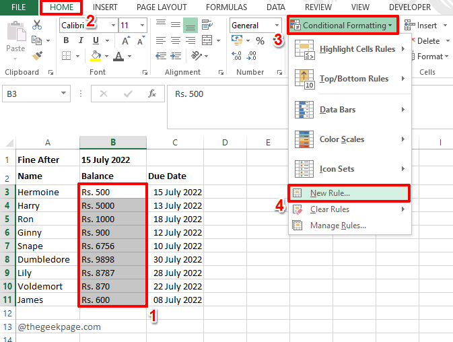The height and width of the screenshot is (342, 453).
Task: Click the Insert Function fx icon
Action: pyautogui.click(x=152, y=94)
